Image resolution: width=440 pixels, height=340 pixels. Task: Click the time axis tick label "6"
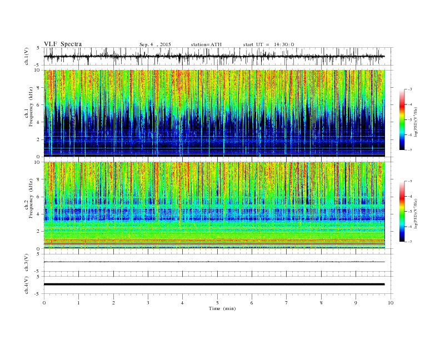(x=252, y=303)
